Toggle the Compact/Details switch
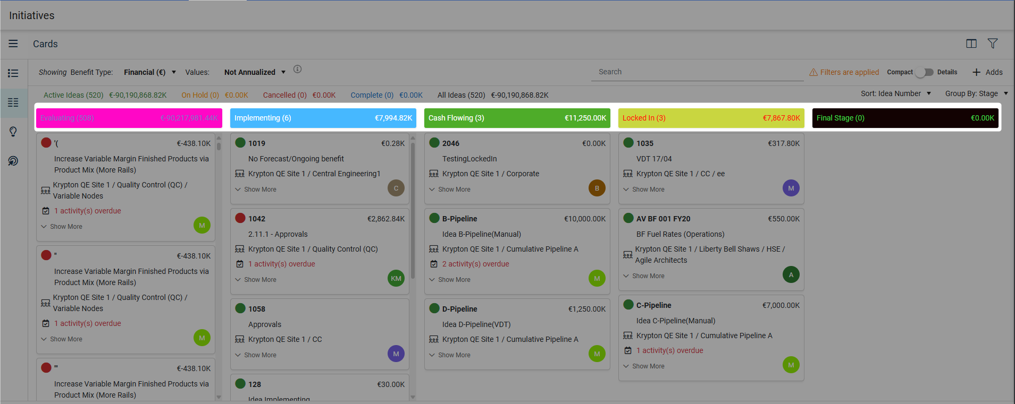 (925, 72)
